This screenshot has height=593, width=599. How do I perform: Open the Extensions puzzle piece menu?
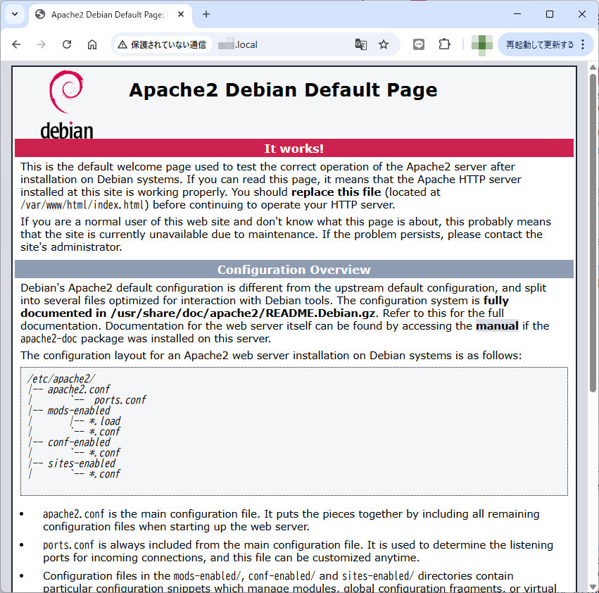click(444, 44)
